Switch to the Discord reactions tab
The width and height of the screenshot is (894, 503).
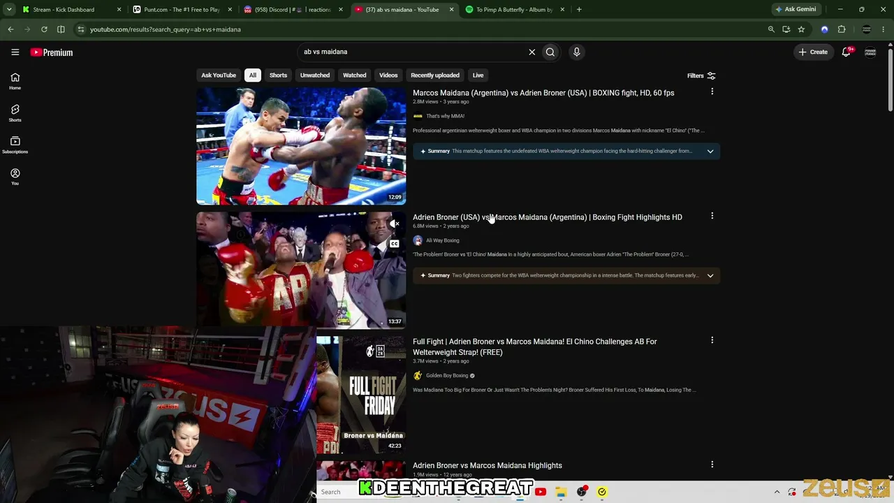pos(292,10)
